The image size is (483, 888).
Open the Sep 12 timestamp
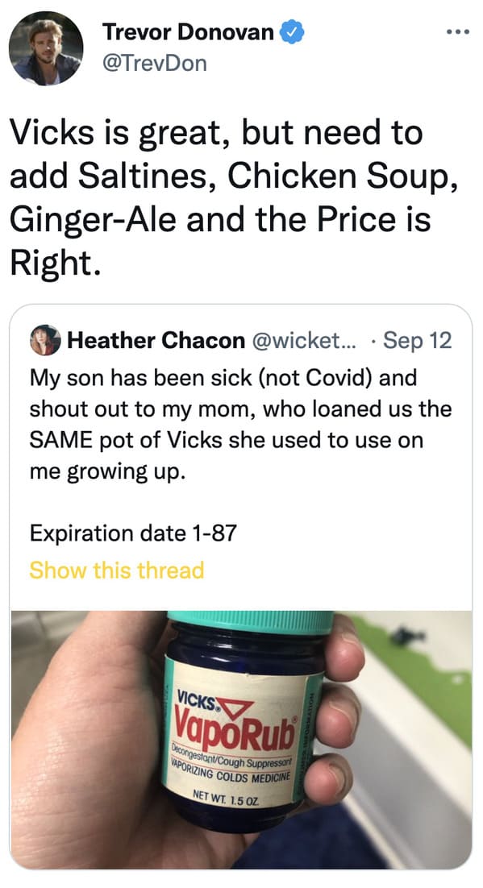[417, 340]
